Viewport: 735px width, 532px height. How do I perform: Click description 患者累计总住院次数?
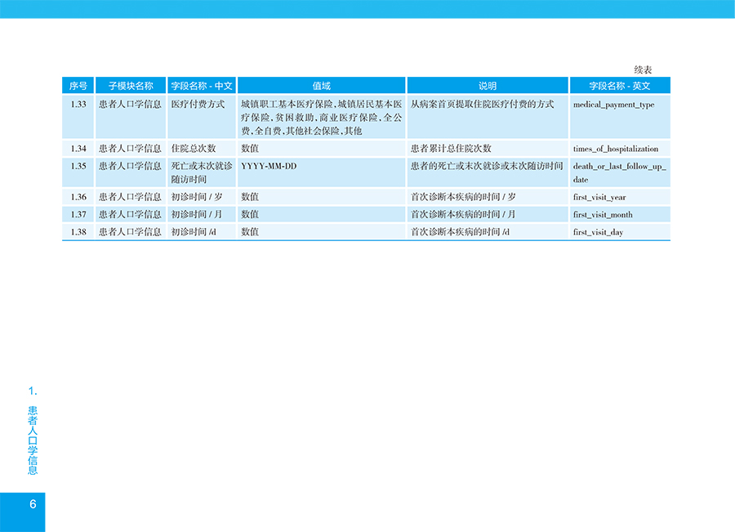point(451,149)
